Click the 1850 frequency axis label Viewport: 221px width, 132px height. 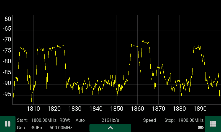point(117,109)
